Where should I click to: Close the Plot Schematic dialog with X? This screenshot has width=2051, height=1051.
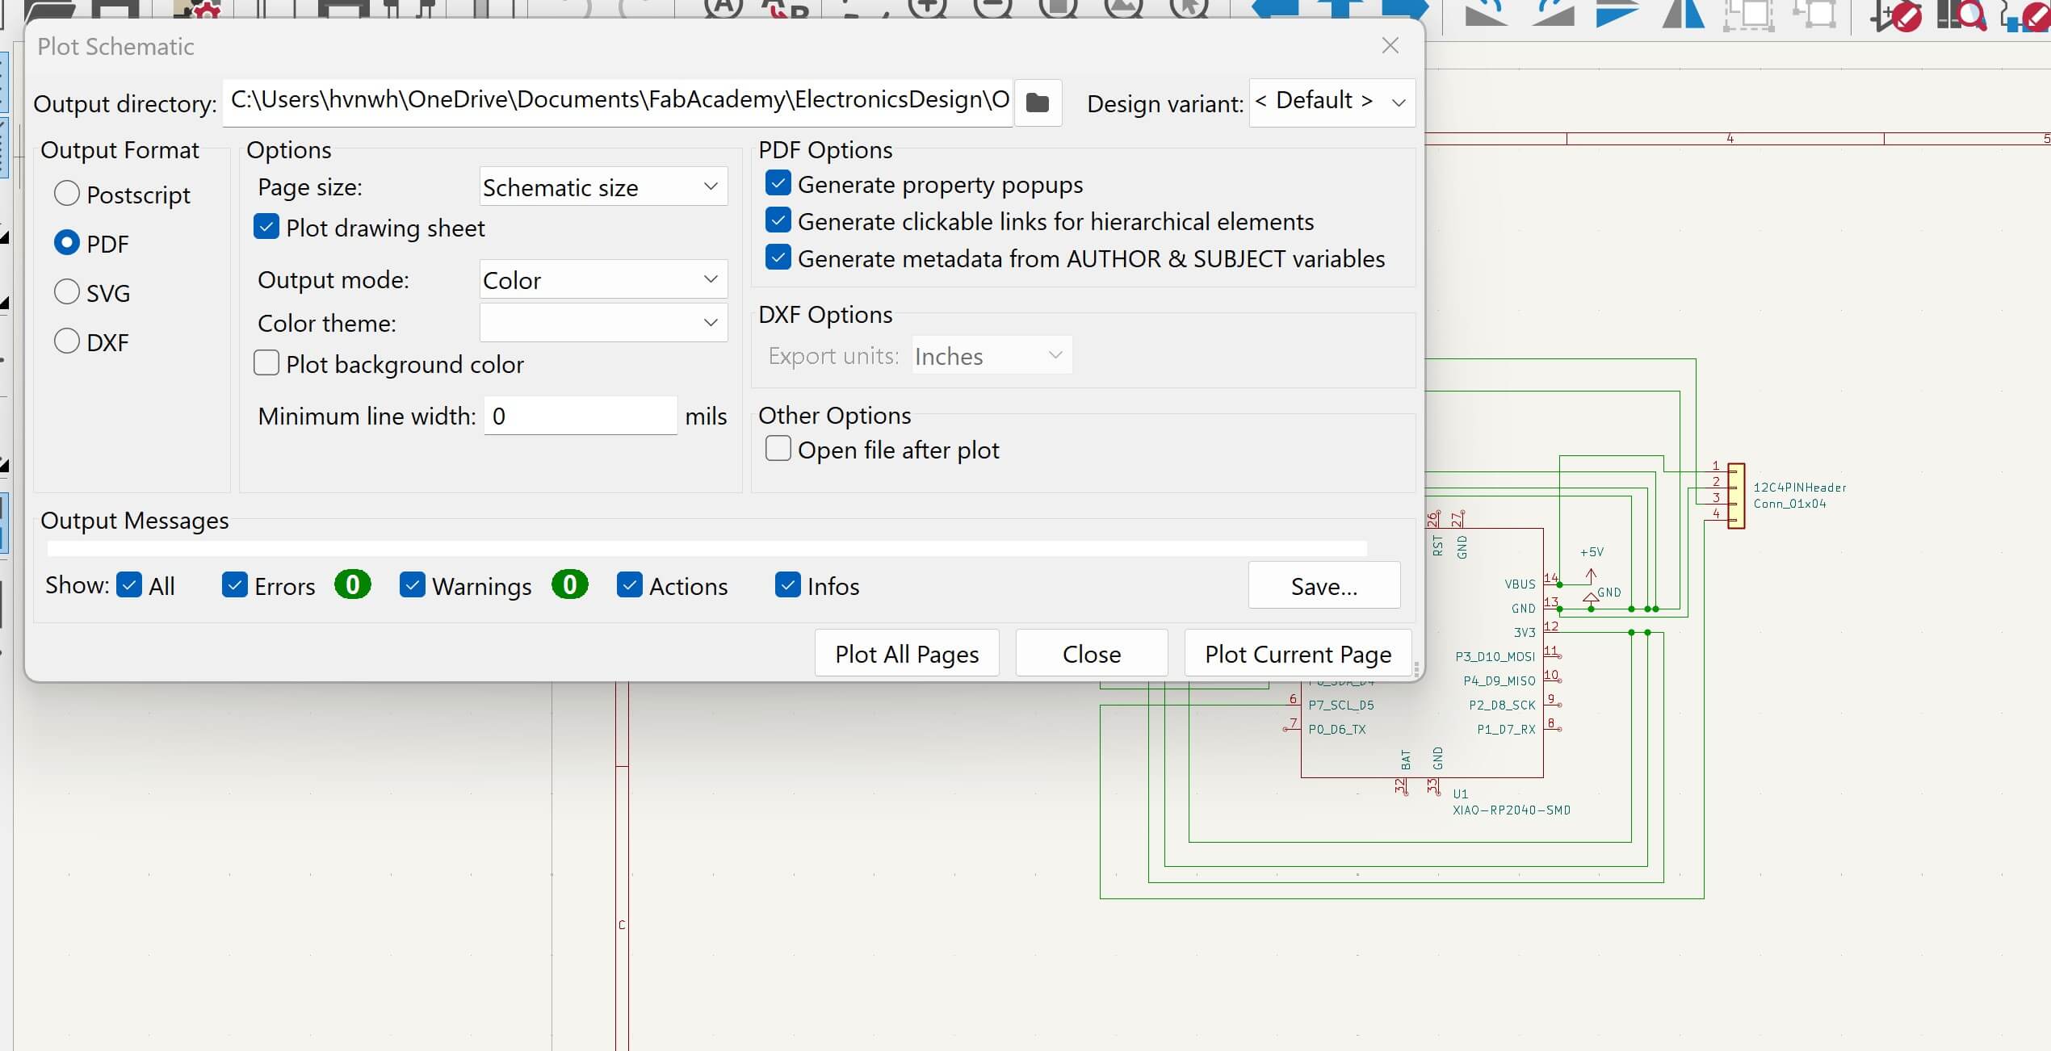tap(1390, 45)
